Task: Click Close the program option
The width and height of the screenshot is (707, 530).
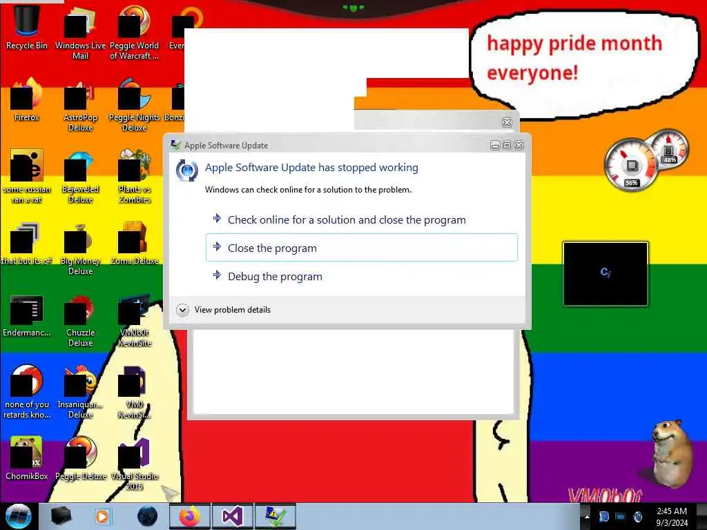Action: tap(362, 248)
